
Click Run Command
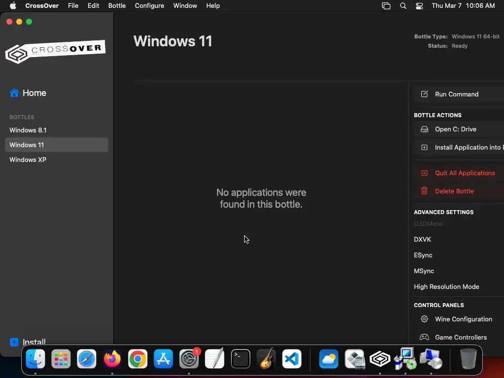pos(459,94)
